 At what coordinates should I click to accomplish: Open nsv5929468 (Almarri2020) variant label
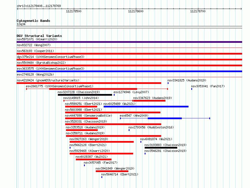[x=90, y=151]
